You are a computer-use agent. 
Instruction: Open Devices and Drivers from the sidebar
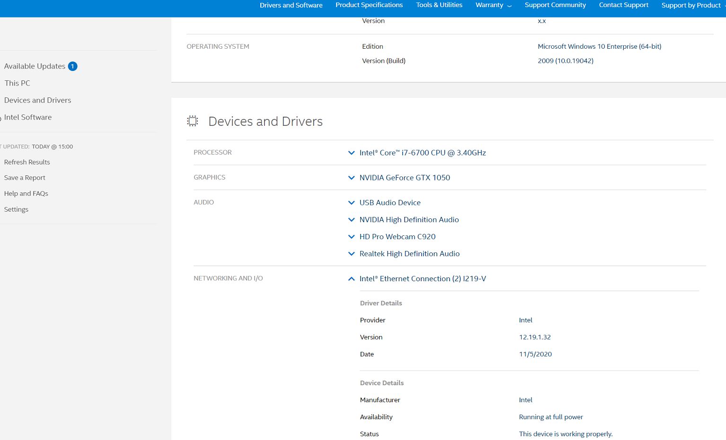(x=37, y=100)
